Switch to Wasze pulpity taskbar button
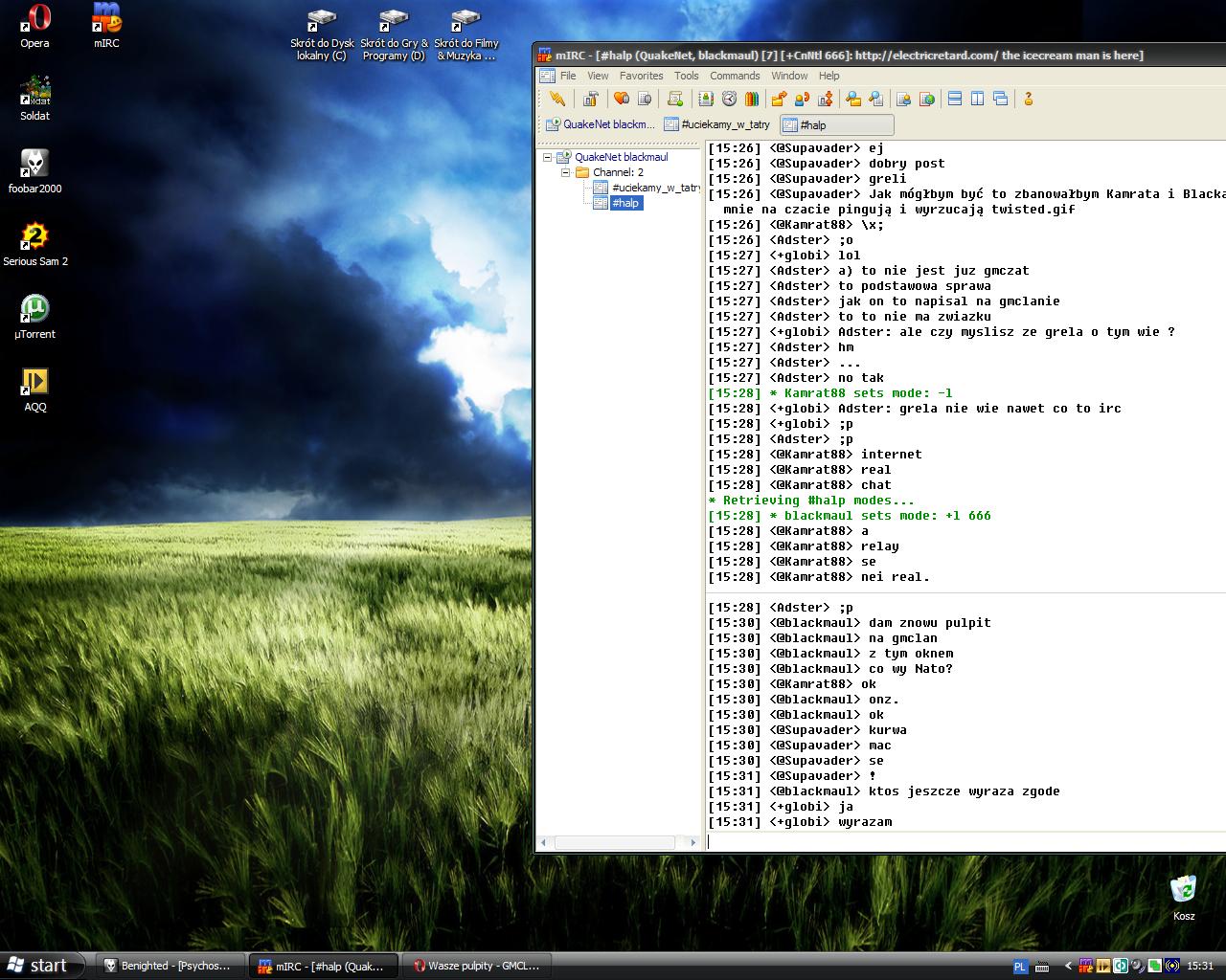The width and height of the screenshot is (1226, 980). pos(475,966)
